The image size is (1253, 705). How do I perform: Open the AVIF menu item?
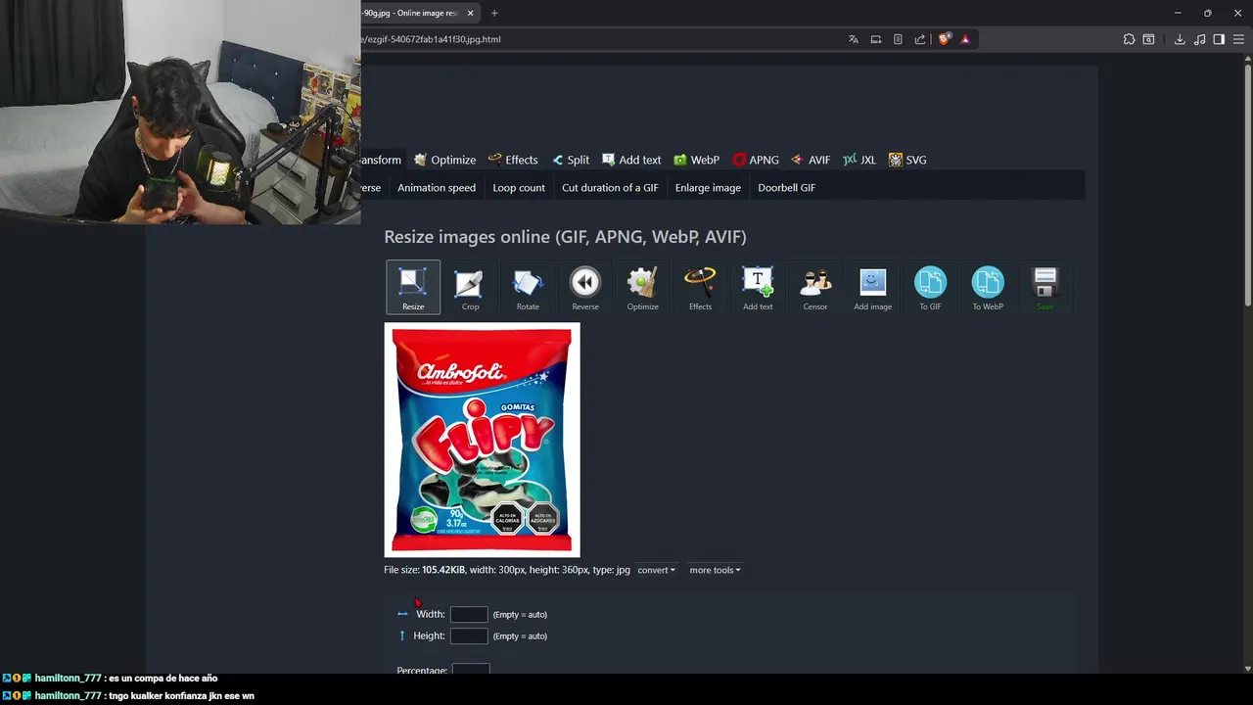coord(811,160)
